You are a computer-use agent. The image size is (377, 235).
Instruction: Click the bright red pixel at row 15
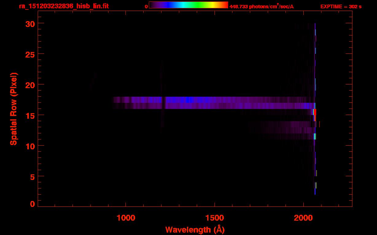(x=315, y=112)
